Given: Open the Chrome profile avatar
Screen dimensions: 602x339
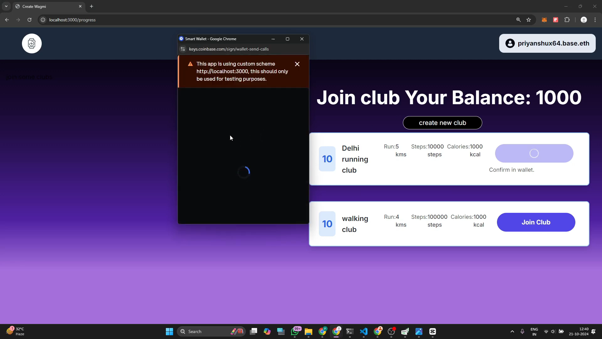Looking at the screenshot, I should point(584,20).
